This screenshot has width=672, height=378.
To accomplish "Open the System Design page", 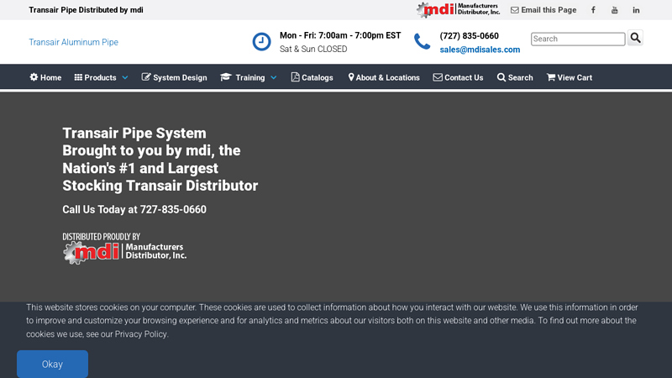I will click(x=174, y=77).
